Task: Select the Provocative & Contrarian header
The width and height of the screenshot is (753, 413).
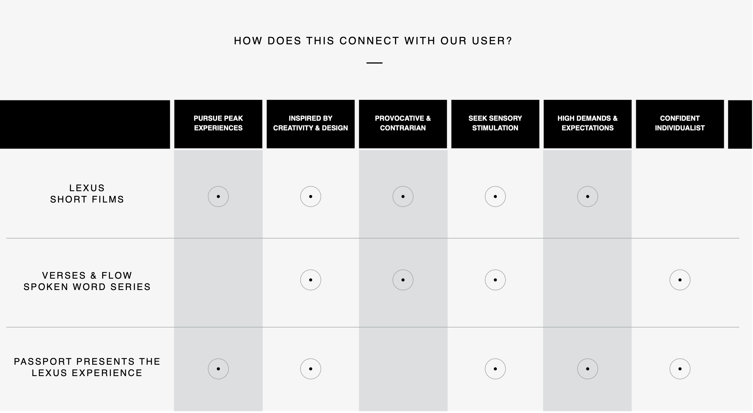Action: pos(403,124)
